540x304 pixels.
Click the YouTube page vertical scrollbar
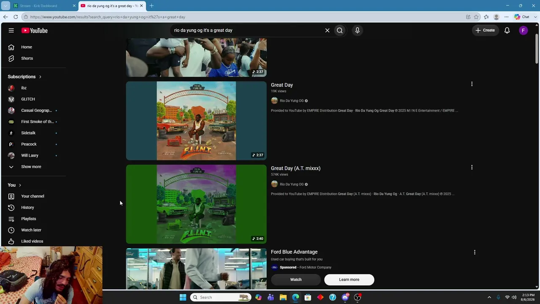point(537,49)
